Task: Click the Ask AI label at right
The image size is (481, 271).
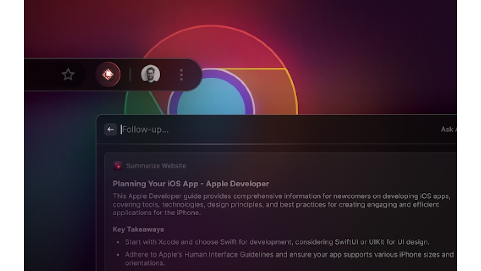Action: pos(448,129)
